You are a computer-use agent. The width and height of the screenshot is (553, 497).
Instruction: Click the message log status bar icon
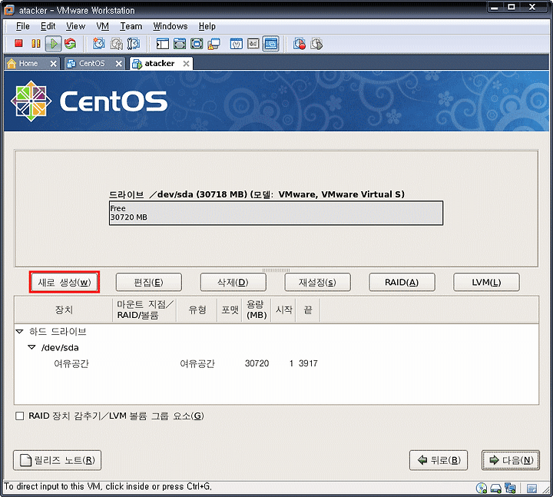tap(531, 489)
